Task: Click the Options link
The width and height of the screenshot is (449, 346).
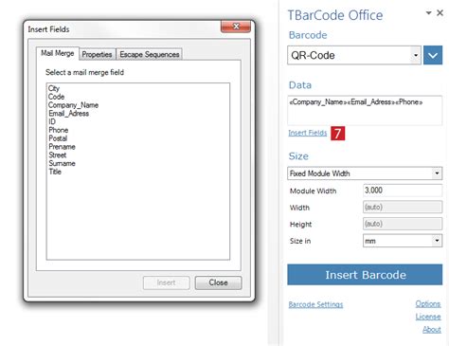Action: (428, 304)
